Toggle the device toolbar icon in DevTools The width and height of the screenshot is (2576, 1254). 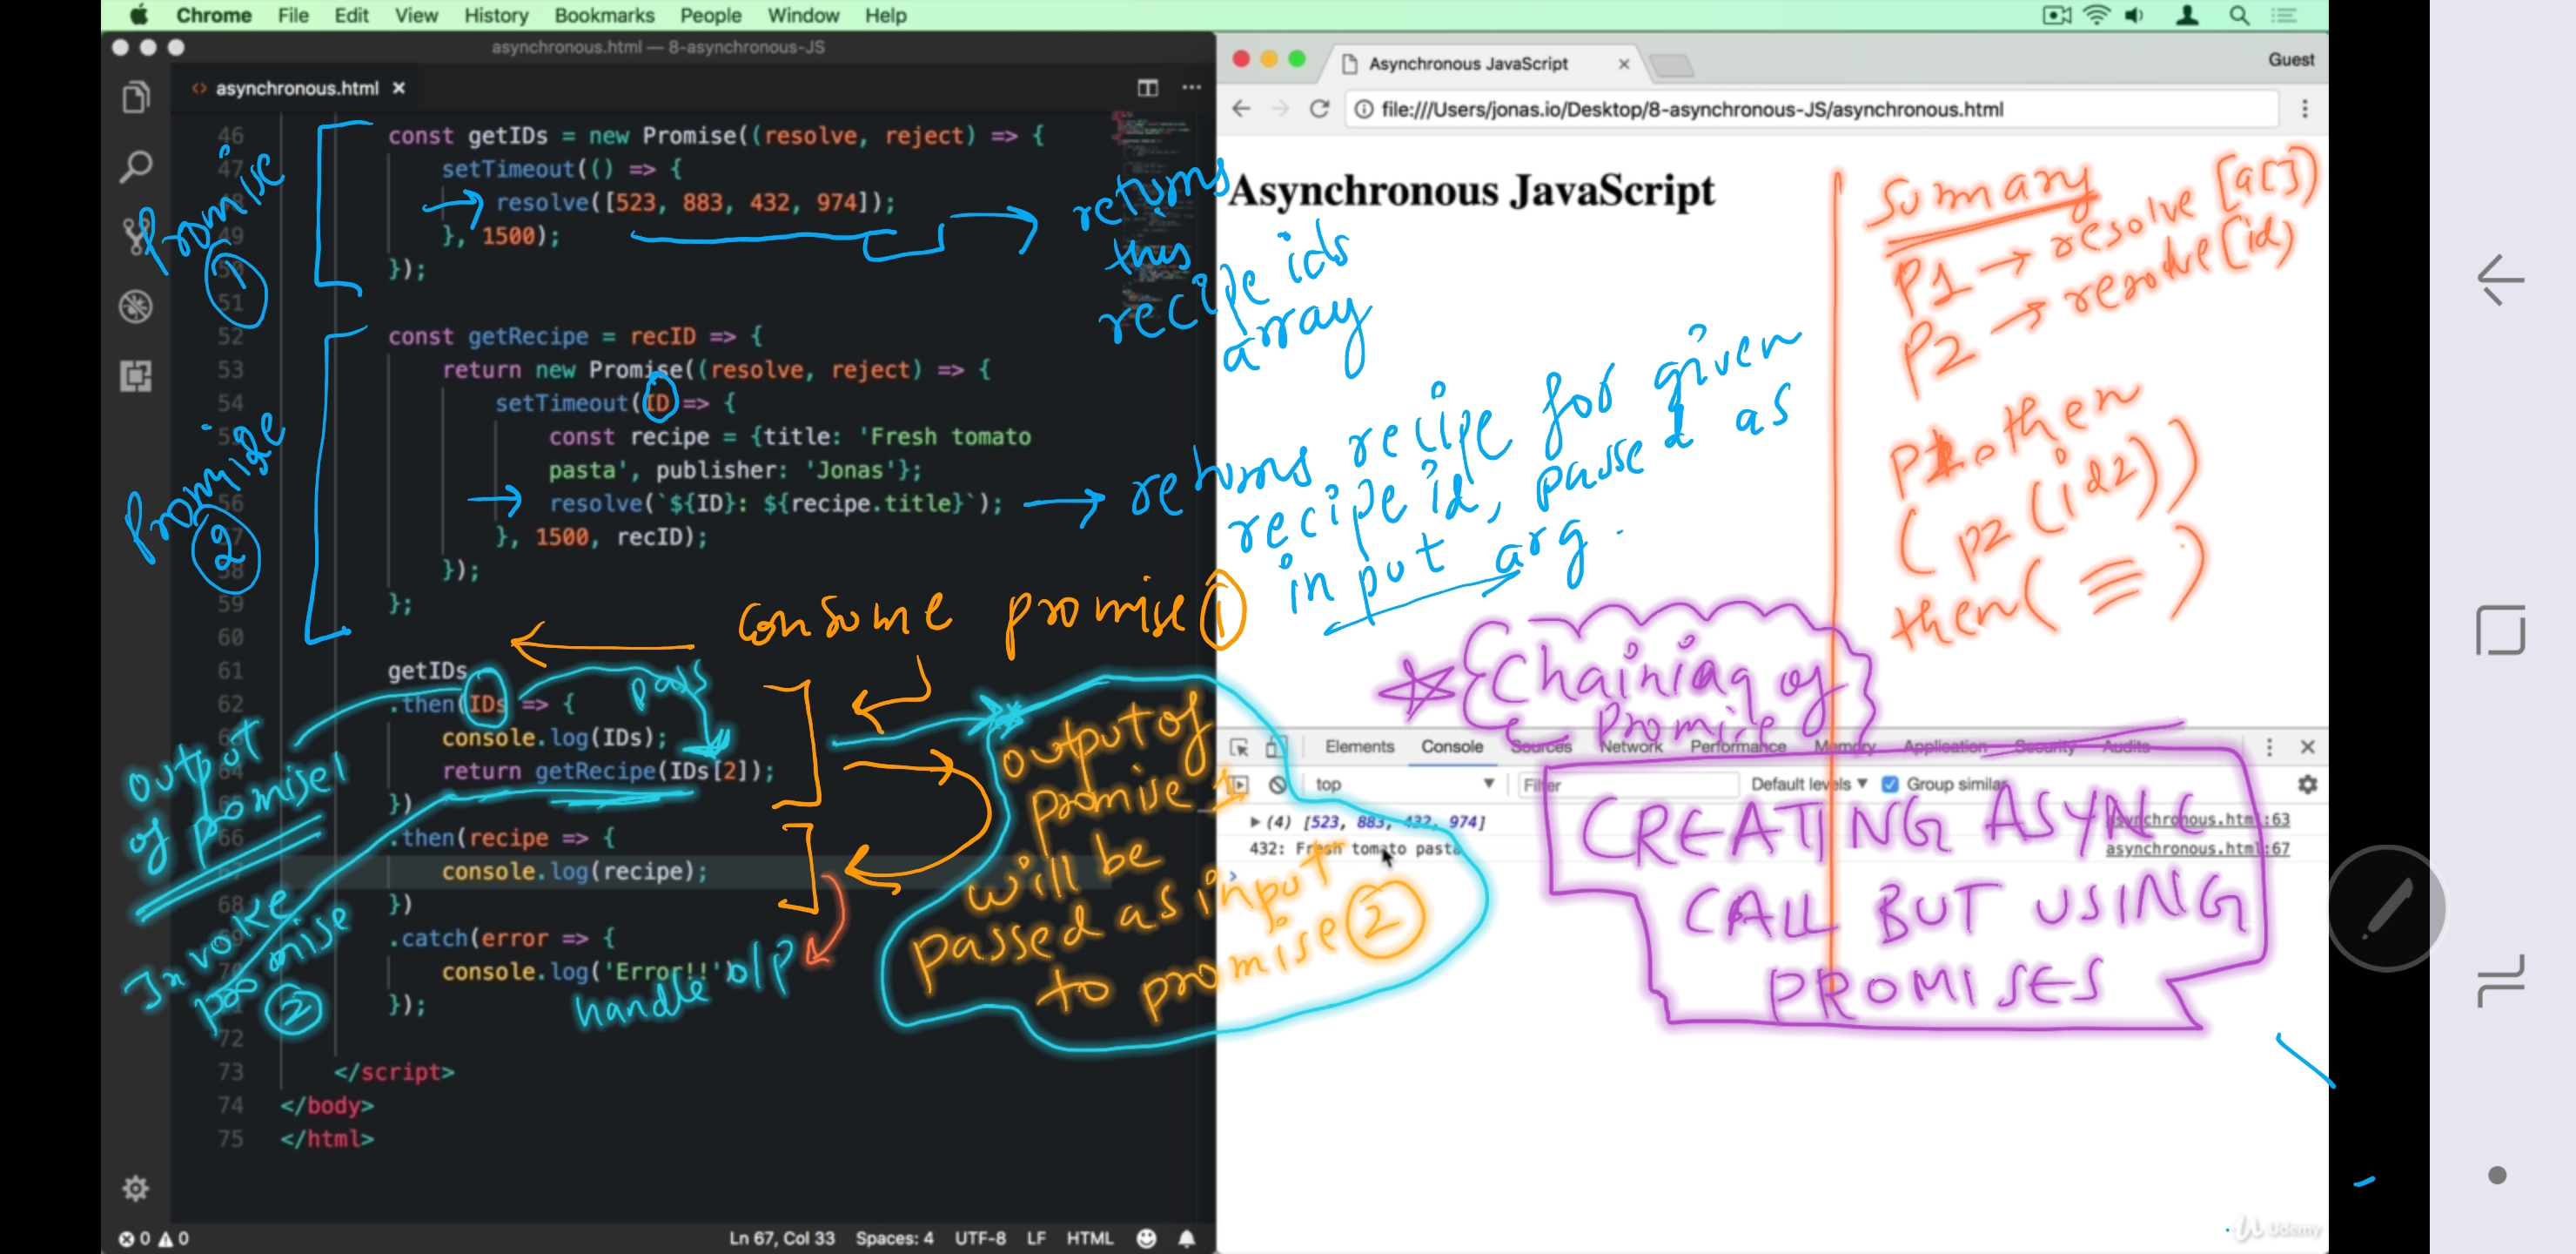(1275, 746)
